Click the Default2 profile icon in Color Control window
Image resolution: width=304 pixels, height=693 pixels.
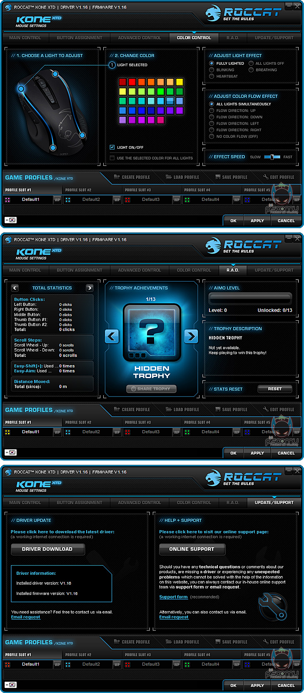(x=68, y=199)
